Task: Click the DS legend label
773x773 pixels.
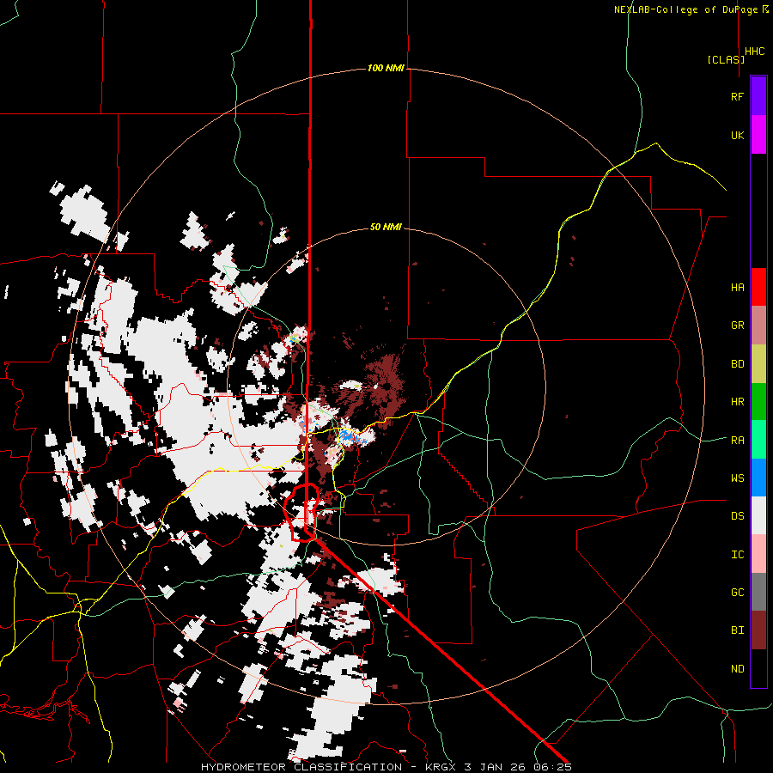Action: point(737,516)
